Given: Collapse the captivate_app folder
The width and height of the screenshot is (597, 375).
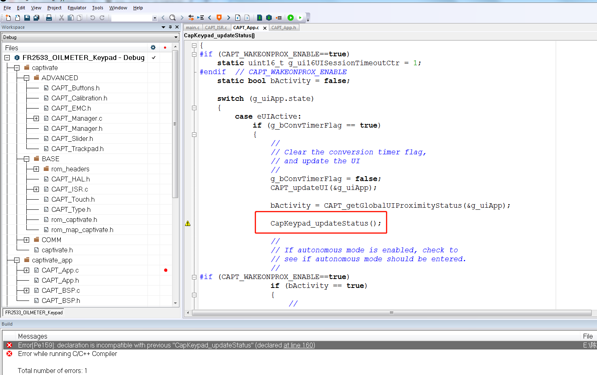Looking at the screenshot, I should 17,260.
